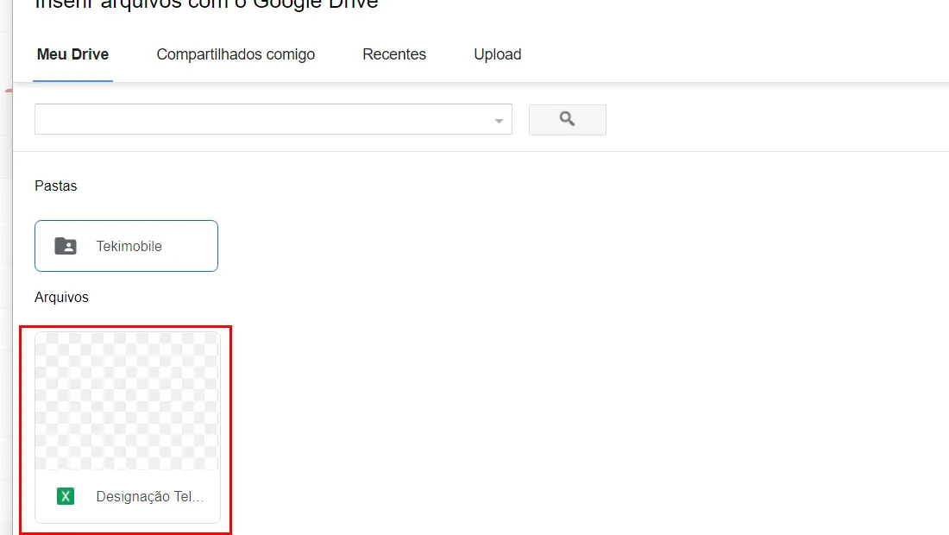Click the green Excel file icon
Image resolution: width=949 pixels, height=535 pixels.
(66, 496)
